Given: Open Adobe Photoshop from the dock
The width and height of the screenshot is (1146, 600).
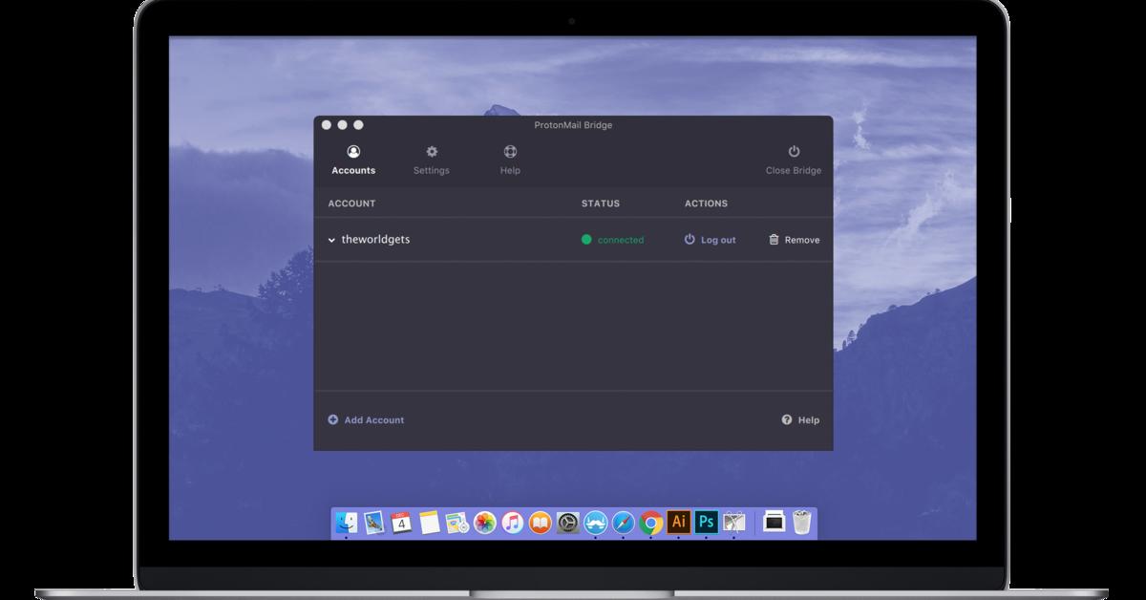Looking at the screenshot, I should pyautogui.click(x=707, y=523).
